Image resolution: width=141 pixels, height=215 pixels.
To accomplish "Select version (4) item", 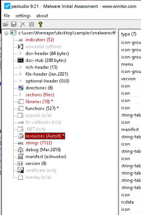I will coord(36,163).
